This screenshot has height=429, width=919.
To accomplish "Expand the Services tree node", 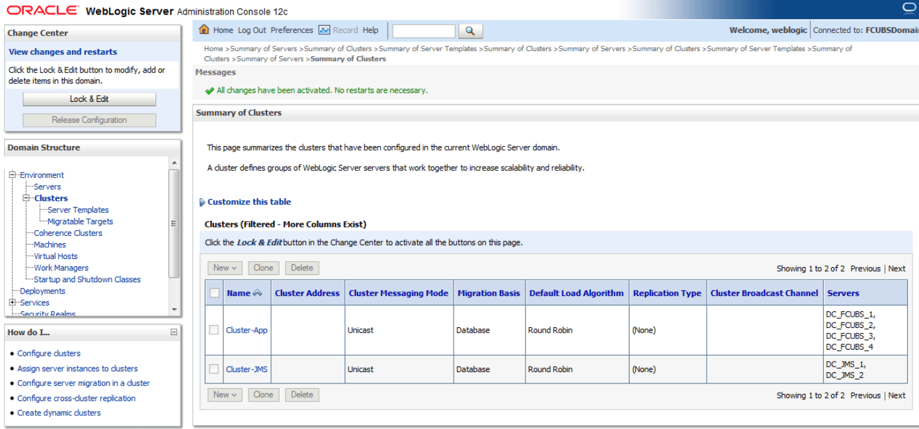I will point(12,302).
